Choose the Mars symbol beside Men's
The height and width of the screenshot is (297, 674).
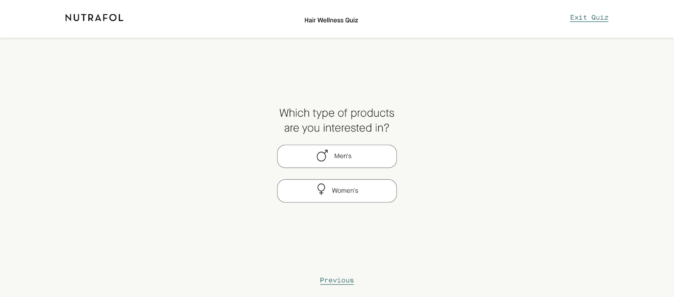322,156
